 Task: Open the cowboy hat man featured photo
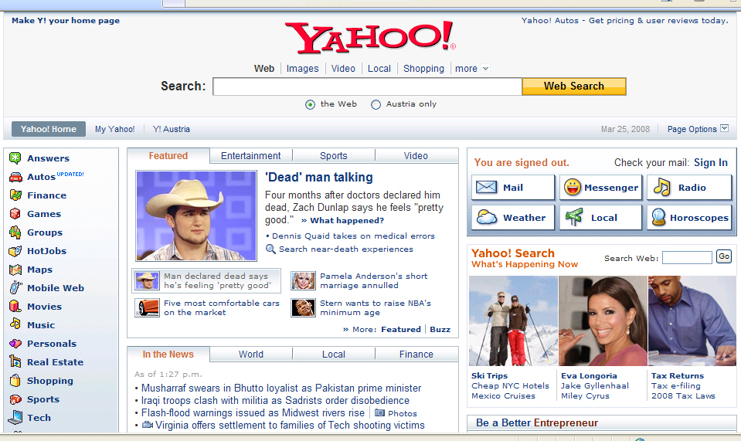coord(196,215)
